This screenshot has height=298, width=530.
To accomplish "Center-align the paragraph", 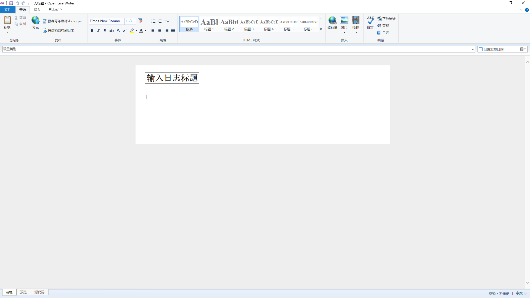I will [160, 30].
